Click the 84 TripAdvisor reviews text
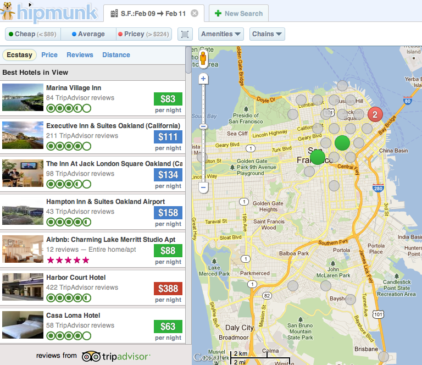This screenshot has width=422, height=365. pyautogui.click(x=80, y=98)
